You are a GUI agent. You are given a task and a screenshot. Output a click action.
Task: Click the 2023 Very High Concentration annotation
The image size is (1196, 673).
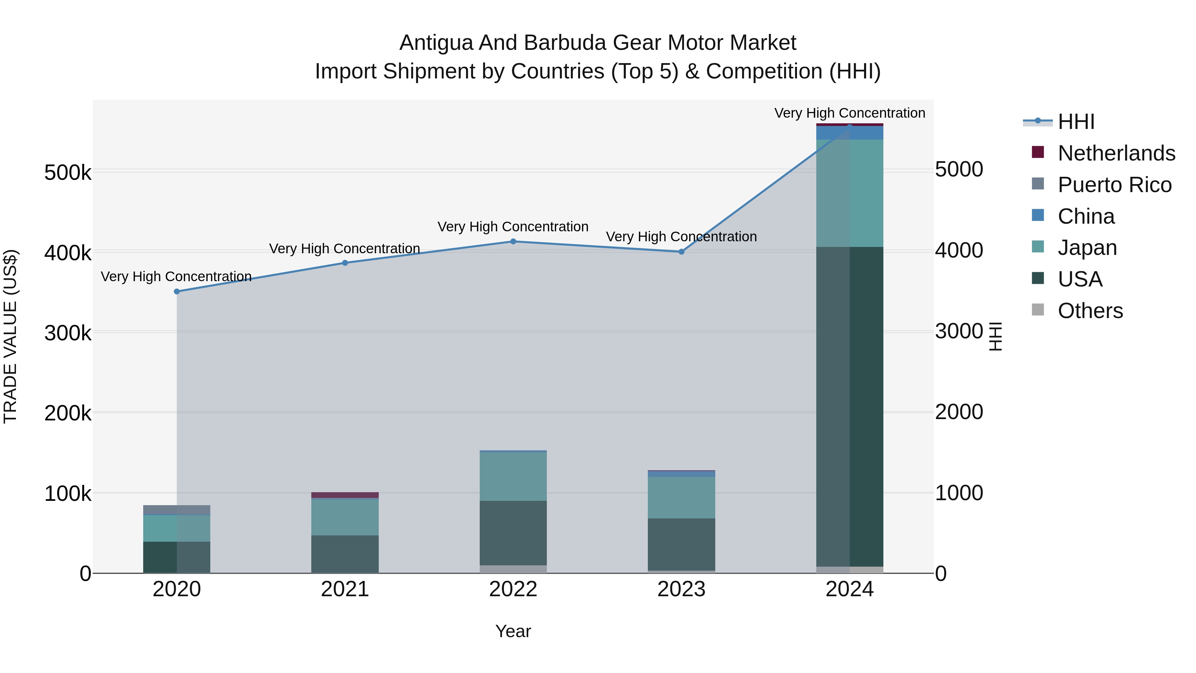point(682,237)
